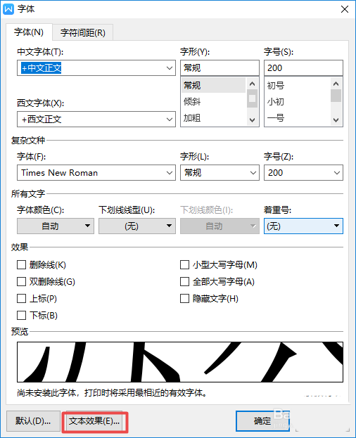Image resolution: width=356 pixels, height=438 pixels.
Task: Select 加粗 in the 字形 list
Action: coord(213,118)
